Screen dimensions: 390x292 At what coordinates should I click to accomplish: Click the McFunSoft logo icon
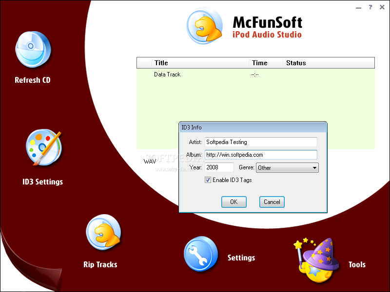204,26
